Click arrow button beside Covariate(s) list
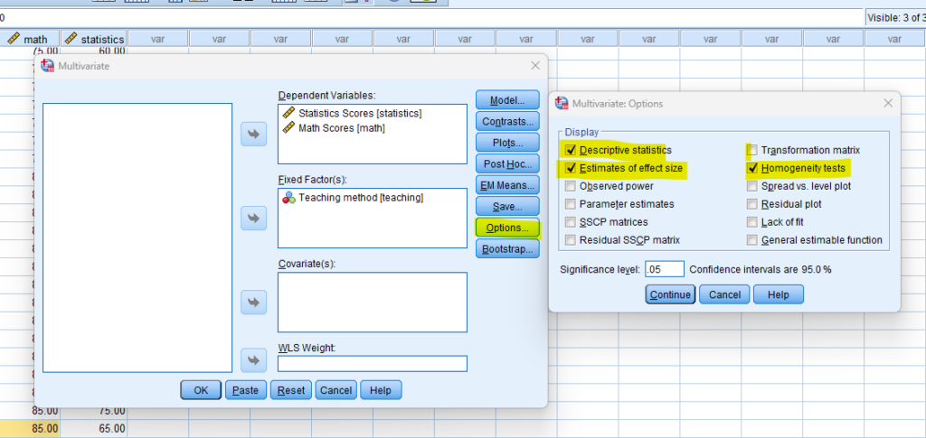This screenshot has height=438, width=926. pyautogui.click(x=254, y=301)
